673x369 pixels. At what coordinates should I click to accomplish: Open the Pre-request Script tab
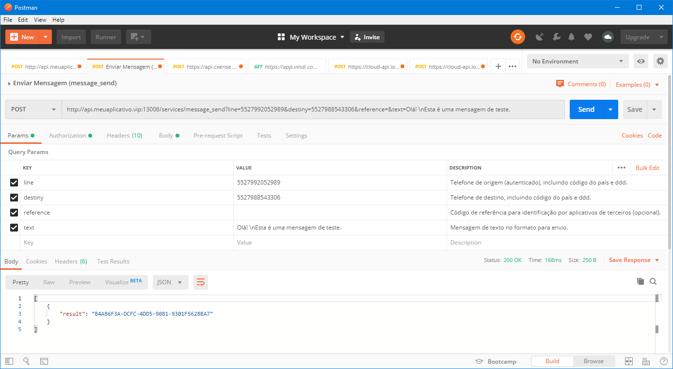(218, 136)
